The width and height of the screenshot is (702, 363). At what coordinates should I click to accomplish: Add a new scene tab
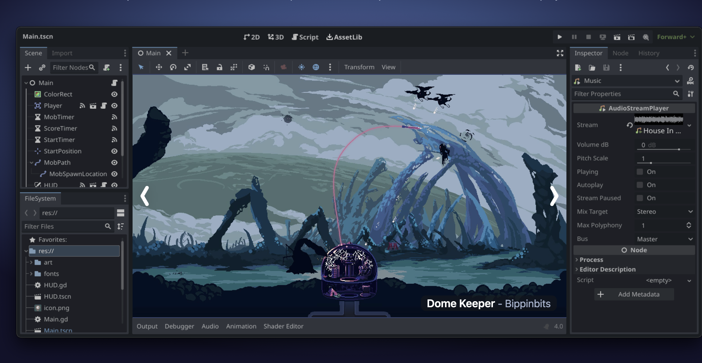(185, 53)
